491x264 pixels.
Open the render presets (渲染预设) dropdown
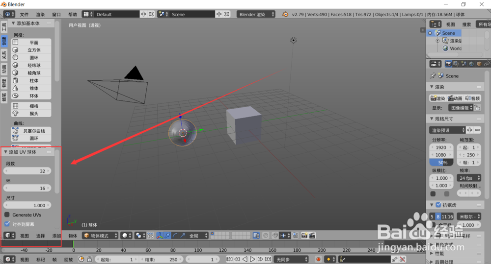pos(447,130)
